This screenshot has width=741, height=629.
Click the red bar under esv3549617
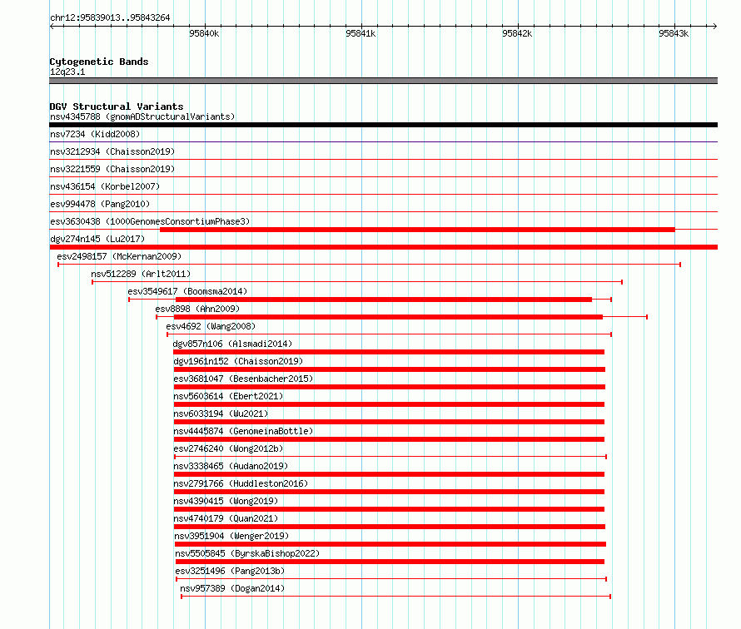(x=384, y=300)
